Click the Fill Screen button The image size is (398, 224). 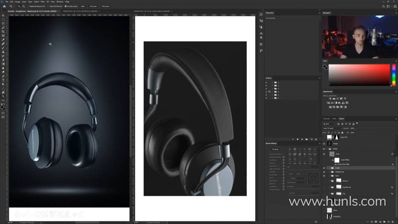105,6
